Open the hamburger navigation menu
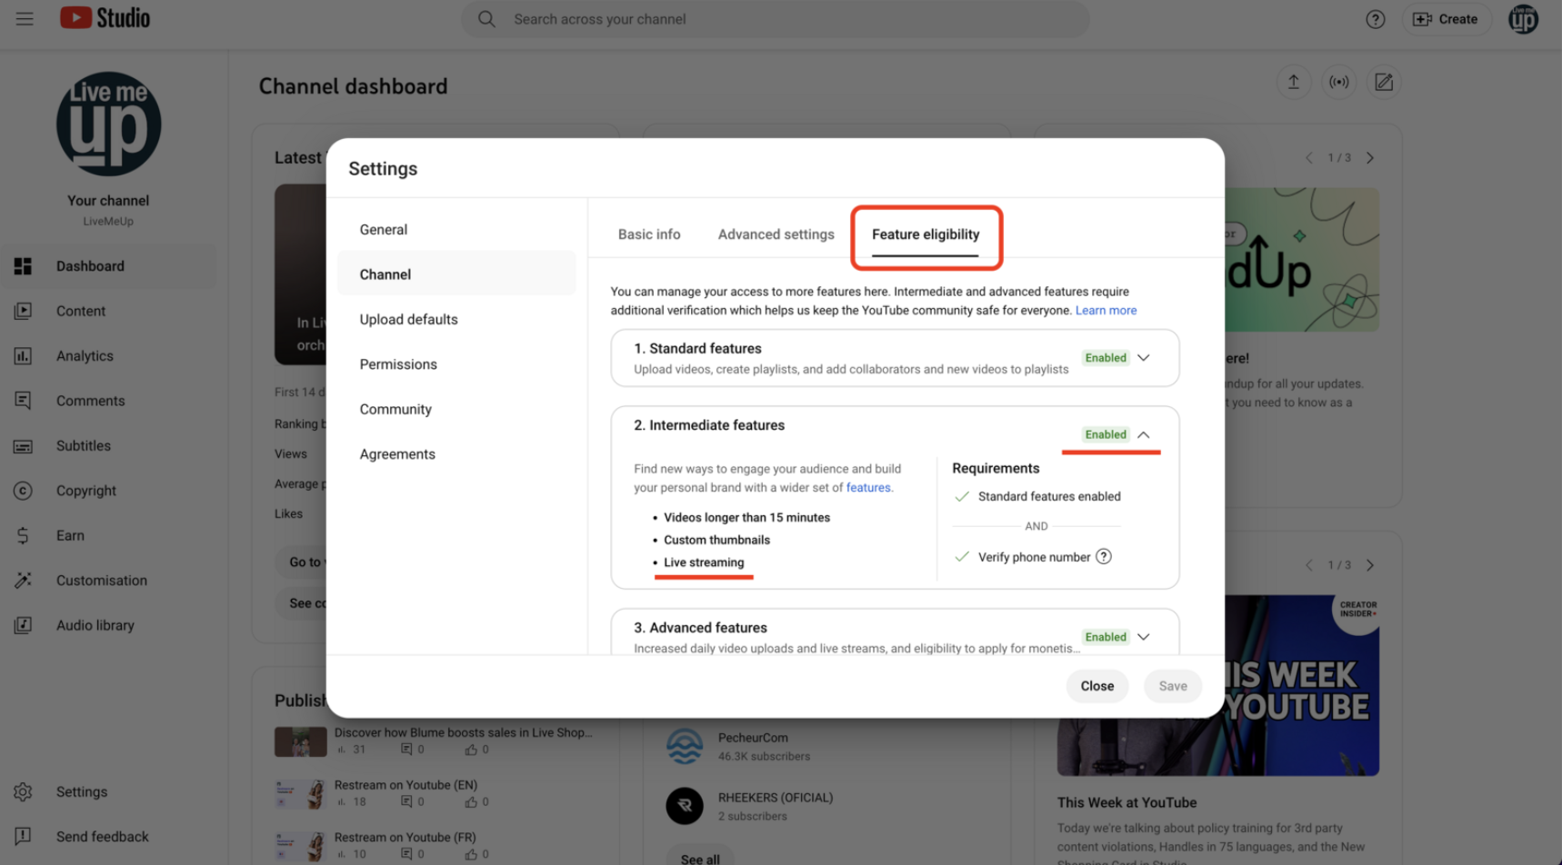This screenshot has width=1562, height=865. (25, 19)
